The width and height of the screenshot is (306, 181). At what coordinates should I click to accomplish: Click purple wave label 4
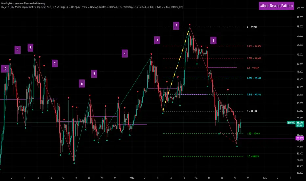click(x=125, y=53)
